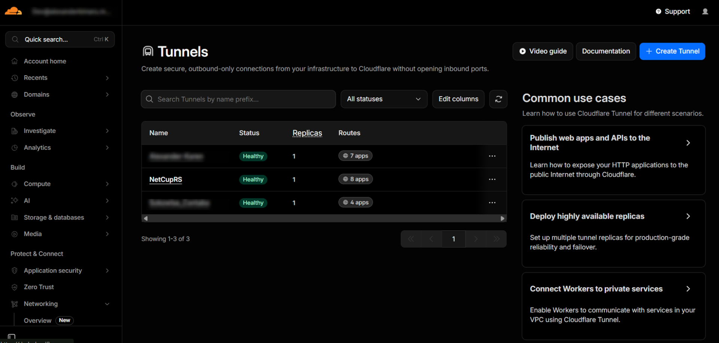Expand the Media submenu chevron
719x343 pixels.
107,234
